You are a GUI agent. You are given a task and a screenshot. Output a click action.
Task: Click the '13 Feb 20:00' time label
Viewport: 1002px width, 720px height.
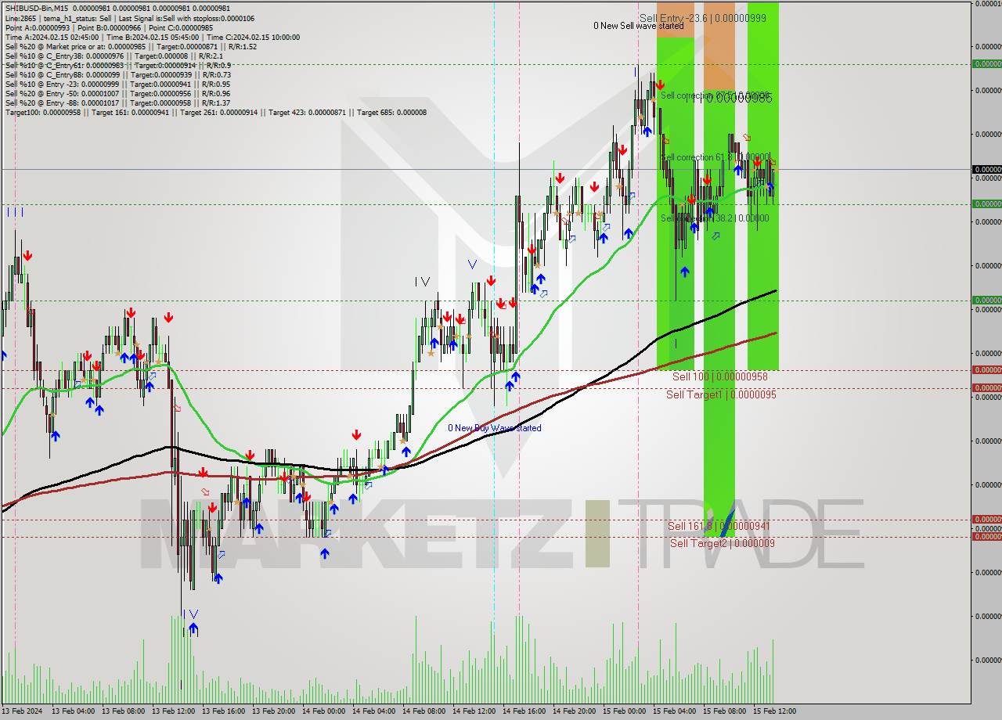(273, 711)
